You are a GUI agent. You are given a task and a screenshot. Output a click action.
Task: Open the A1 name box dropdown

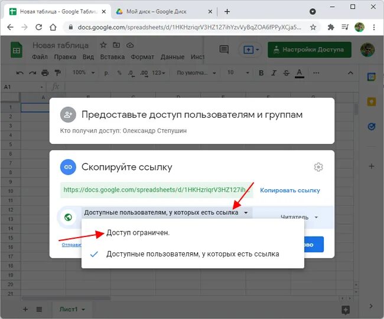click(41, 87)
